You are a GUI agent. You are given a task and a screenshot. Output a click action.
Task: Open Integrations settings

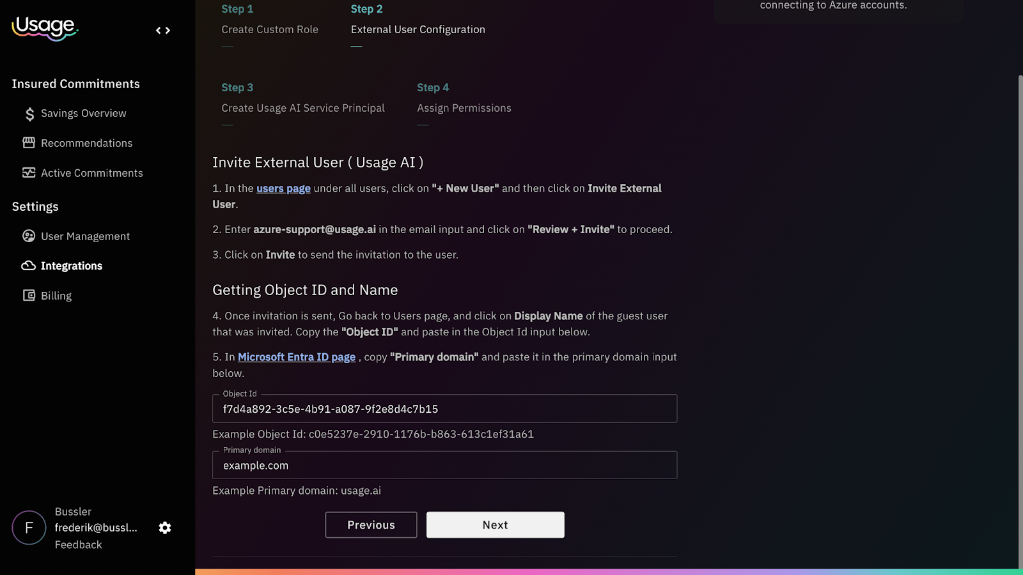pyautogui.click(x=72, y=266)
